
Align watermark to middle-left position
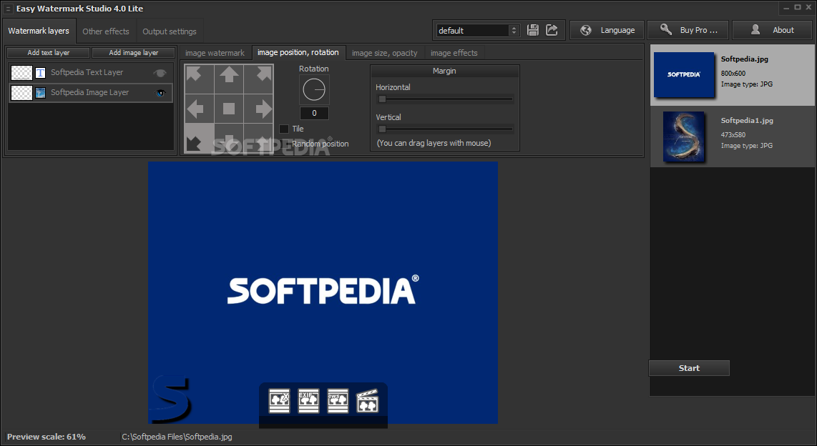199,109
